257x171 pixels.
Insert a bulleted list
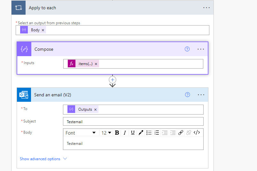tap(149, 133)
